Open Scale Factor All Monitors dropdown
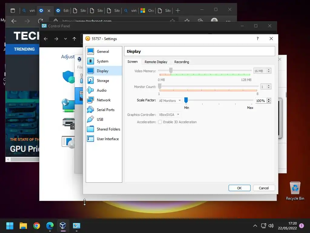 170,100
